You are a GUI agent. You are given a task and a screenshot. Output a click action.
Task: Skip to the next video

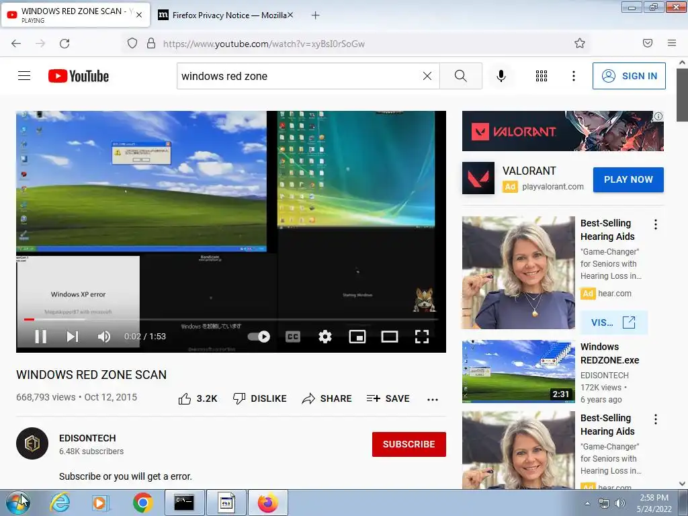(73, 337)
